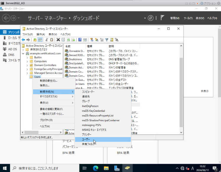Click the filter funnel icon

[x=107, y=40]
